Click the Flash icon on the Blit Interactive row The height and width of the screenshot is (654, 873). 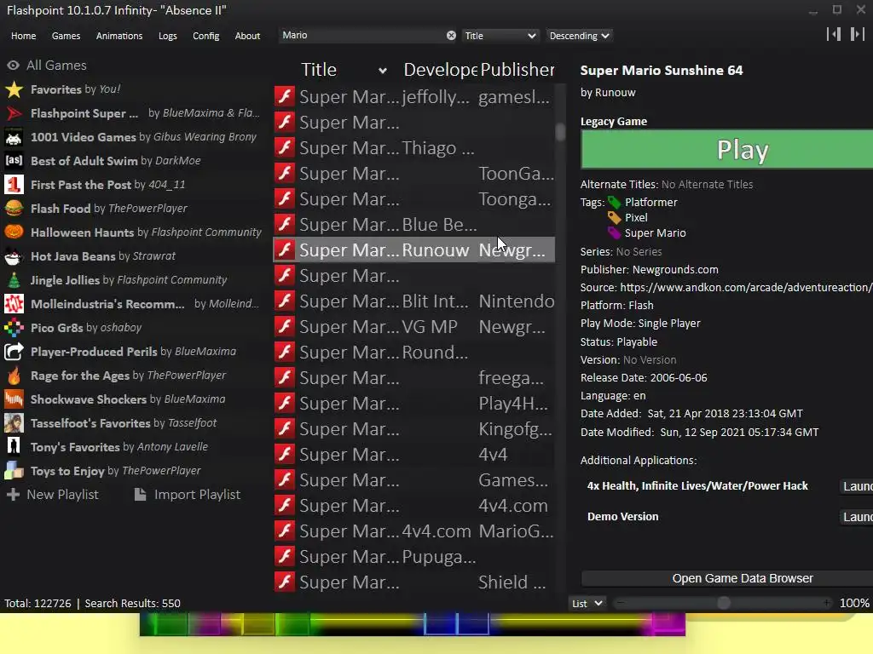[285, 301]
